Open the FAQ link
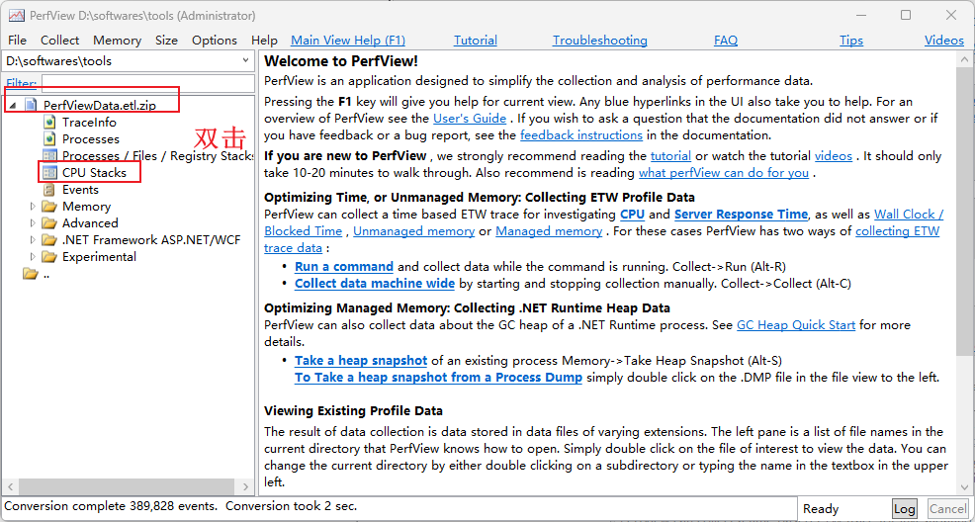This screenshot has width=975, height=522. coord(726,41)
